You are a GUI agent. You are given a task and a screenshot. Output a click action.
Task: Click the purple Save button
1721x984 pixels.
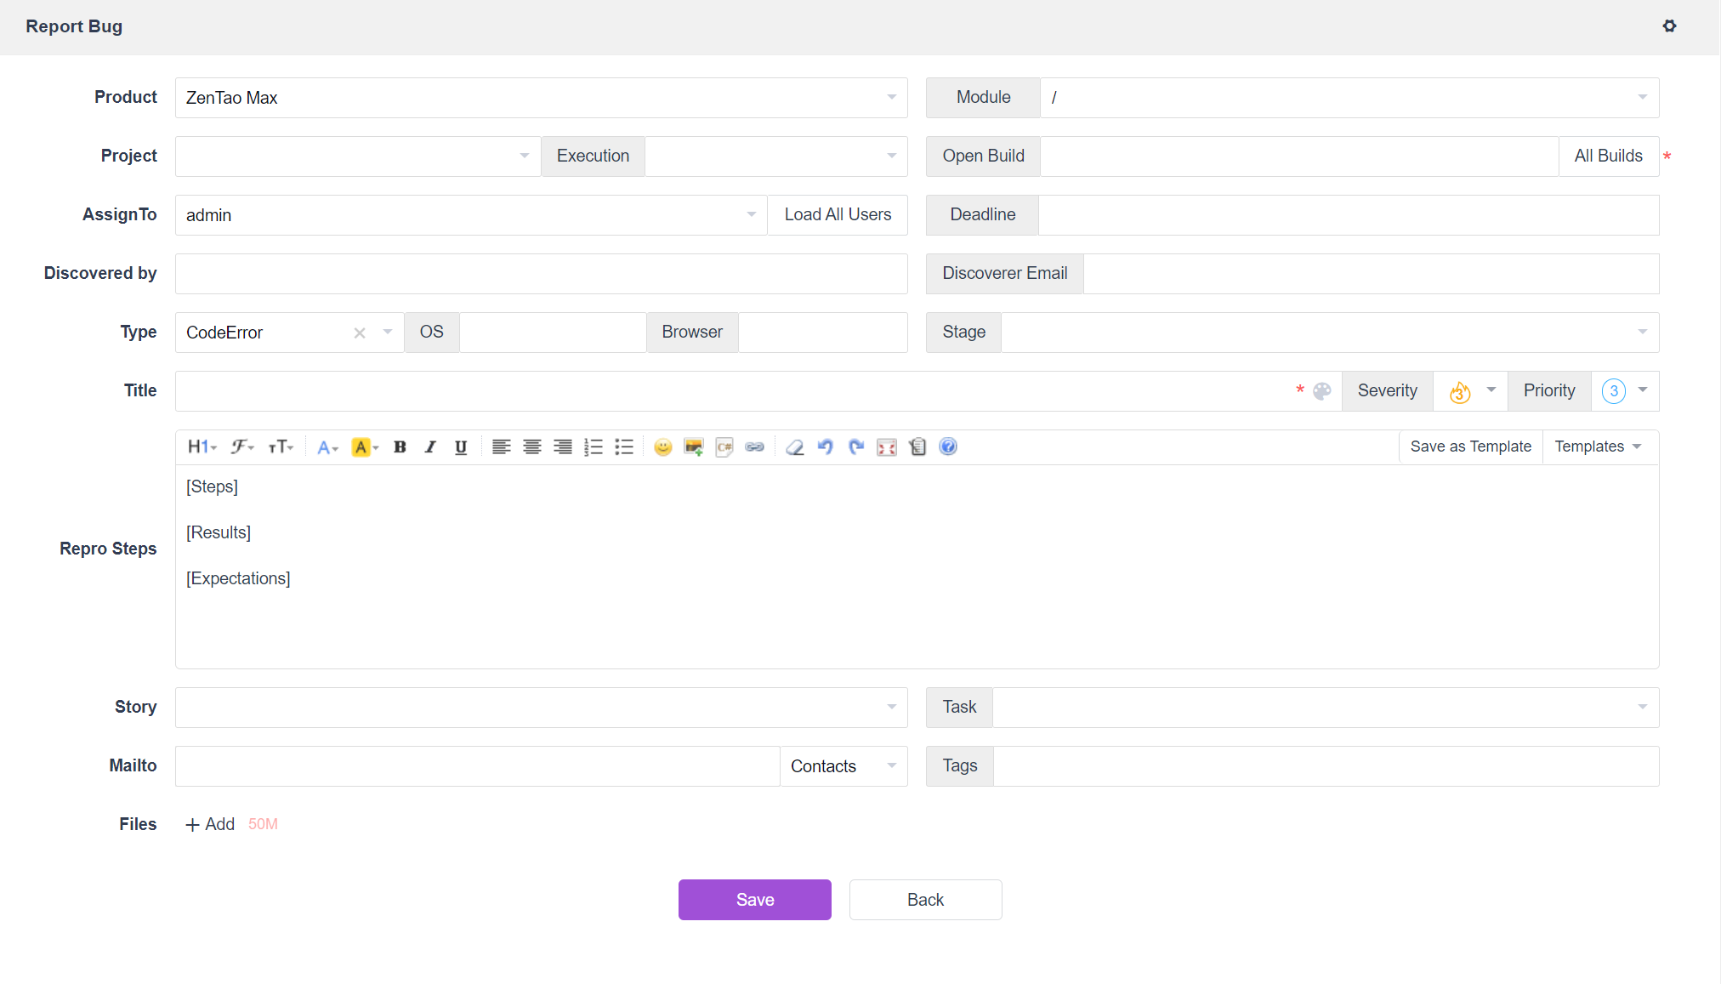click(x=754, y=900)
